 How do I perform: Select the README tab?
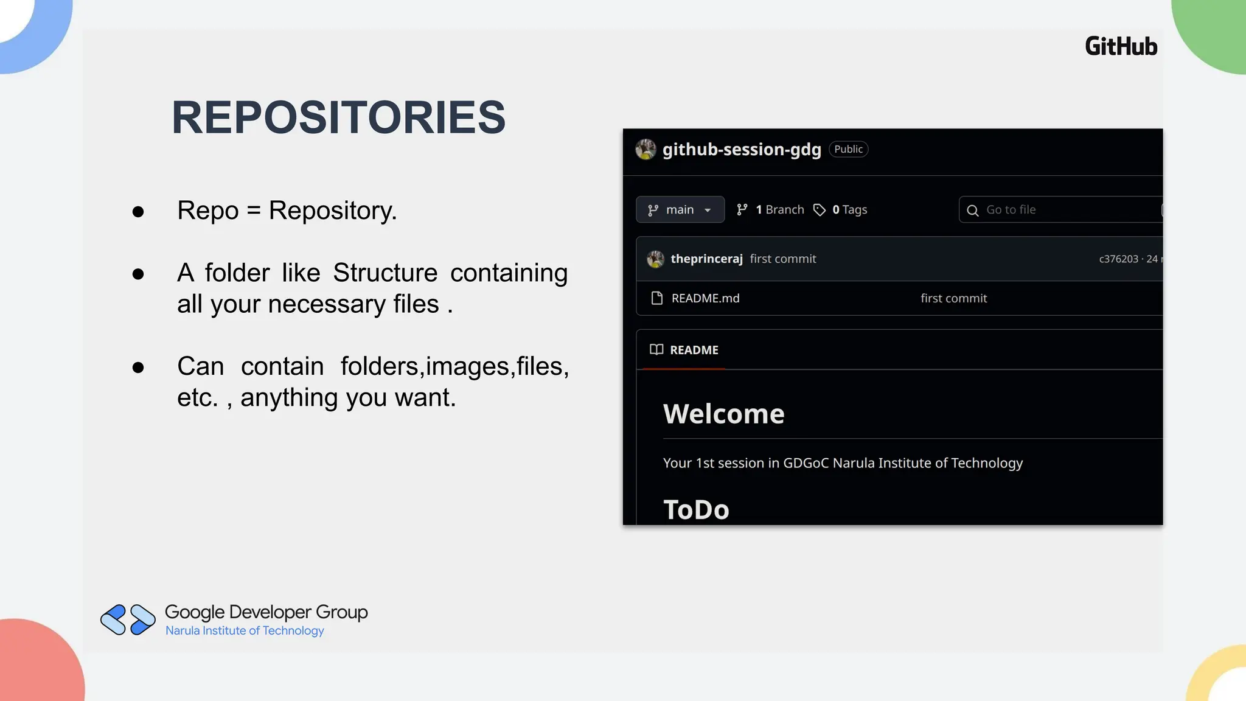tap(684, 350)
